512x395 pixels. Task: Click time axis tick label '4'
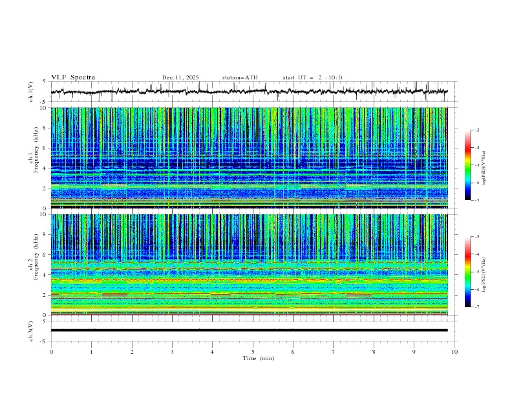coord(212,352)
